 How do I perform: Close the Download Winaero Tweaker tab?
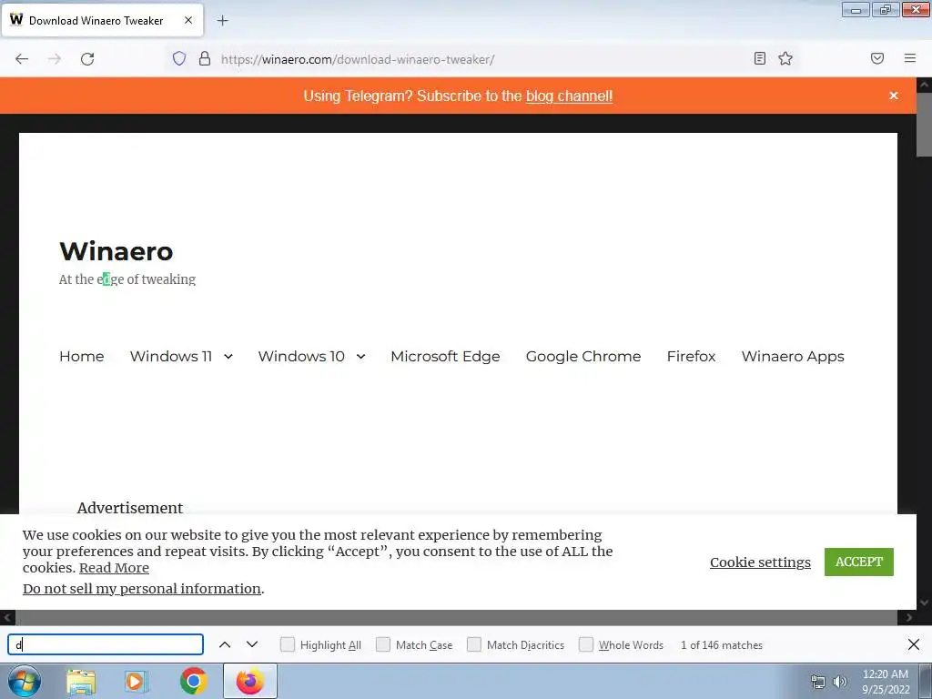tap(188, 20)
